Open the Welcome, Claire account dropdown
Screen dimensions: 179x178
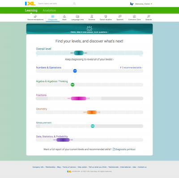(x=144, y=4)
